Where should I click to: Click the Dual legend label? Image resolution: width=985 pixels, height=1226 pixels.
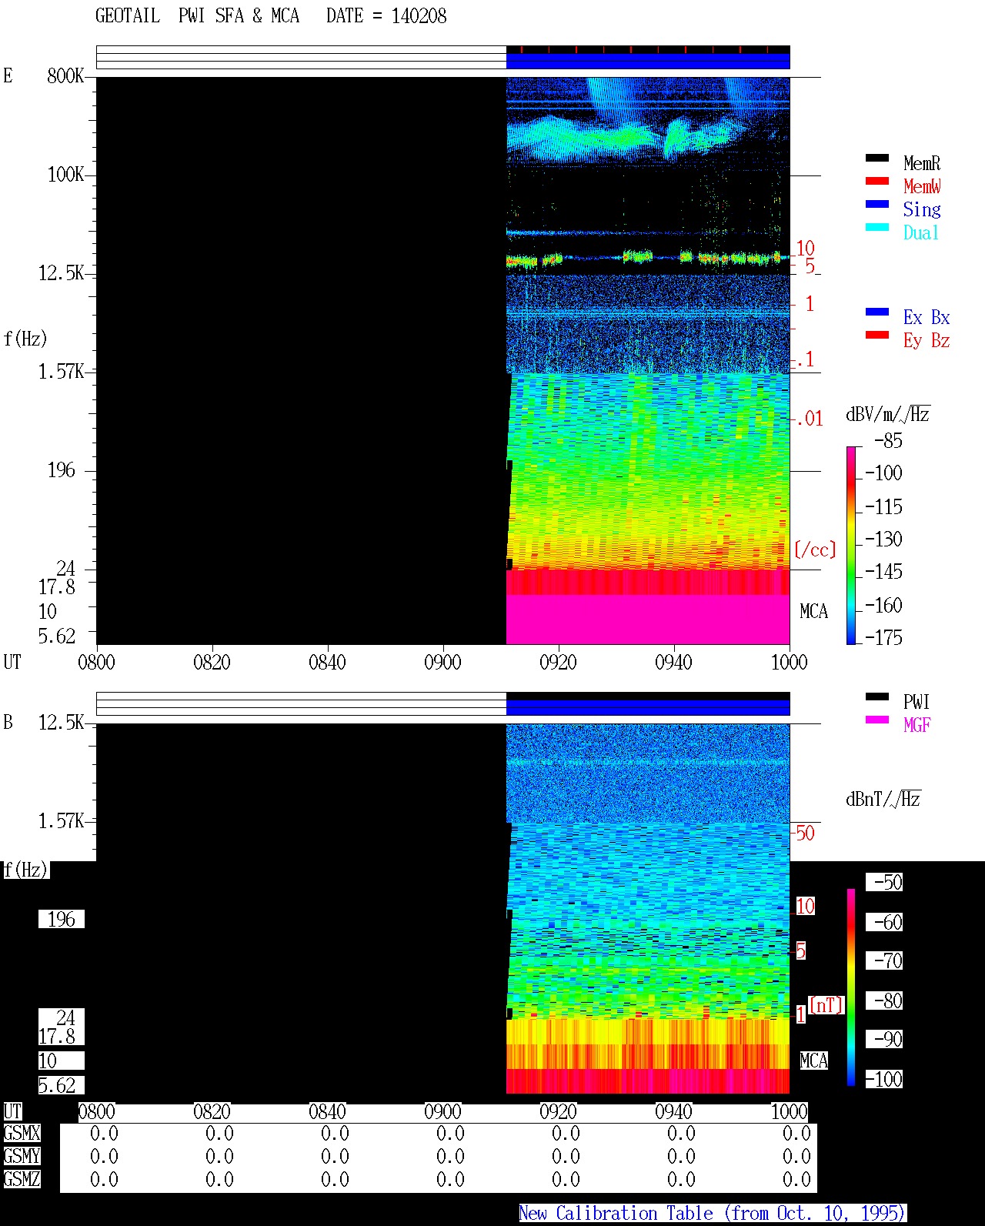[x=921, y=232]
